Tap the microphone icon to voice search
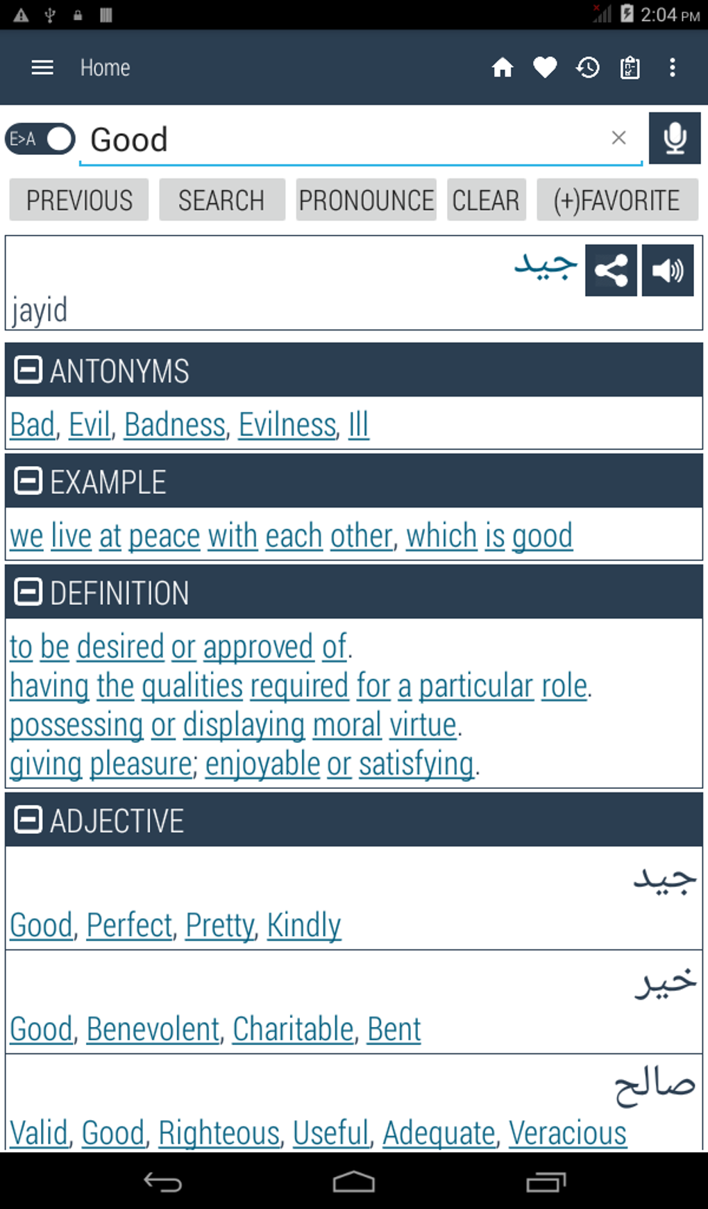This screenshot has width=708, height=1209. click(674, 138)
